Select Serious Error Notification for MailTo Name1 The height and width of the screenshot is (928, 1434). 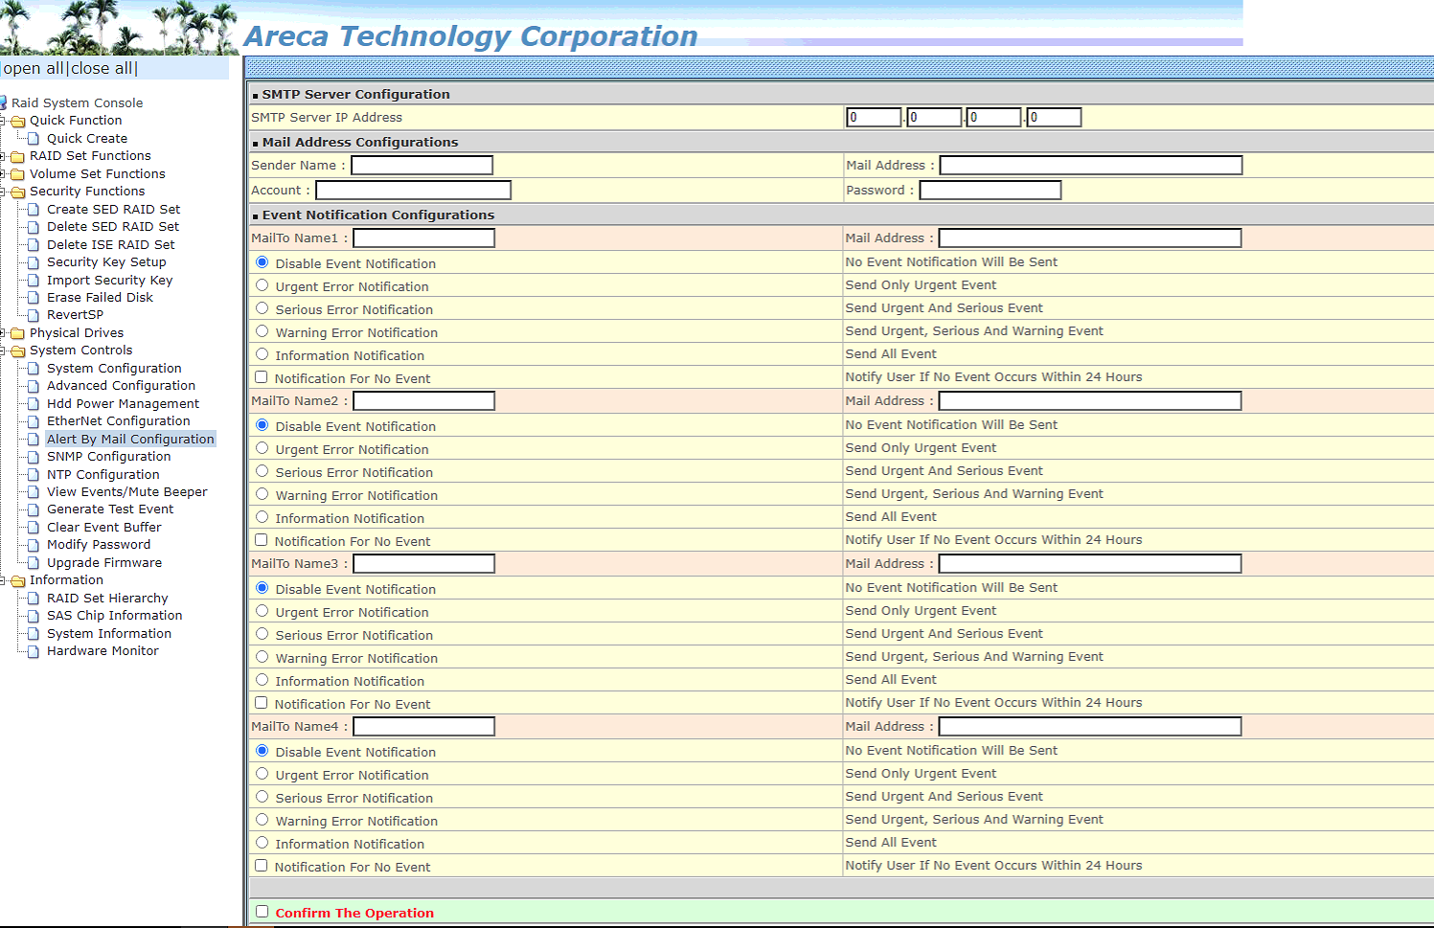click(262, 308)
